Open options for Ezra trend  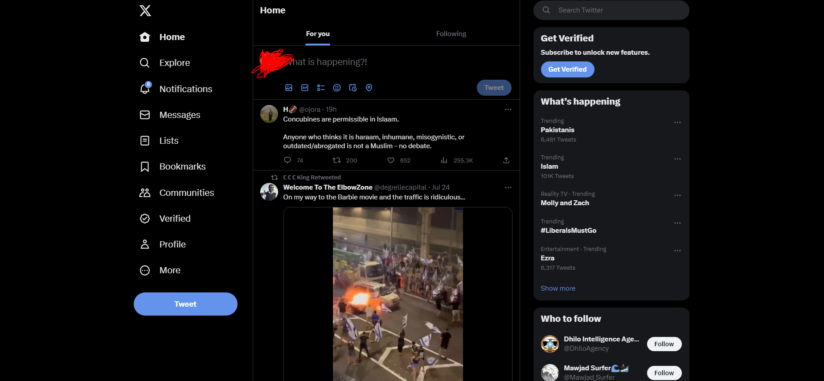point(677,251)
